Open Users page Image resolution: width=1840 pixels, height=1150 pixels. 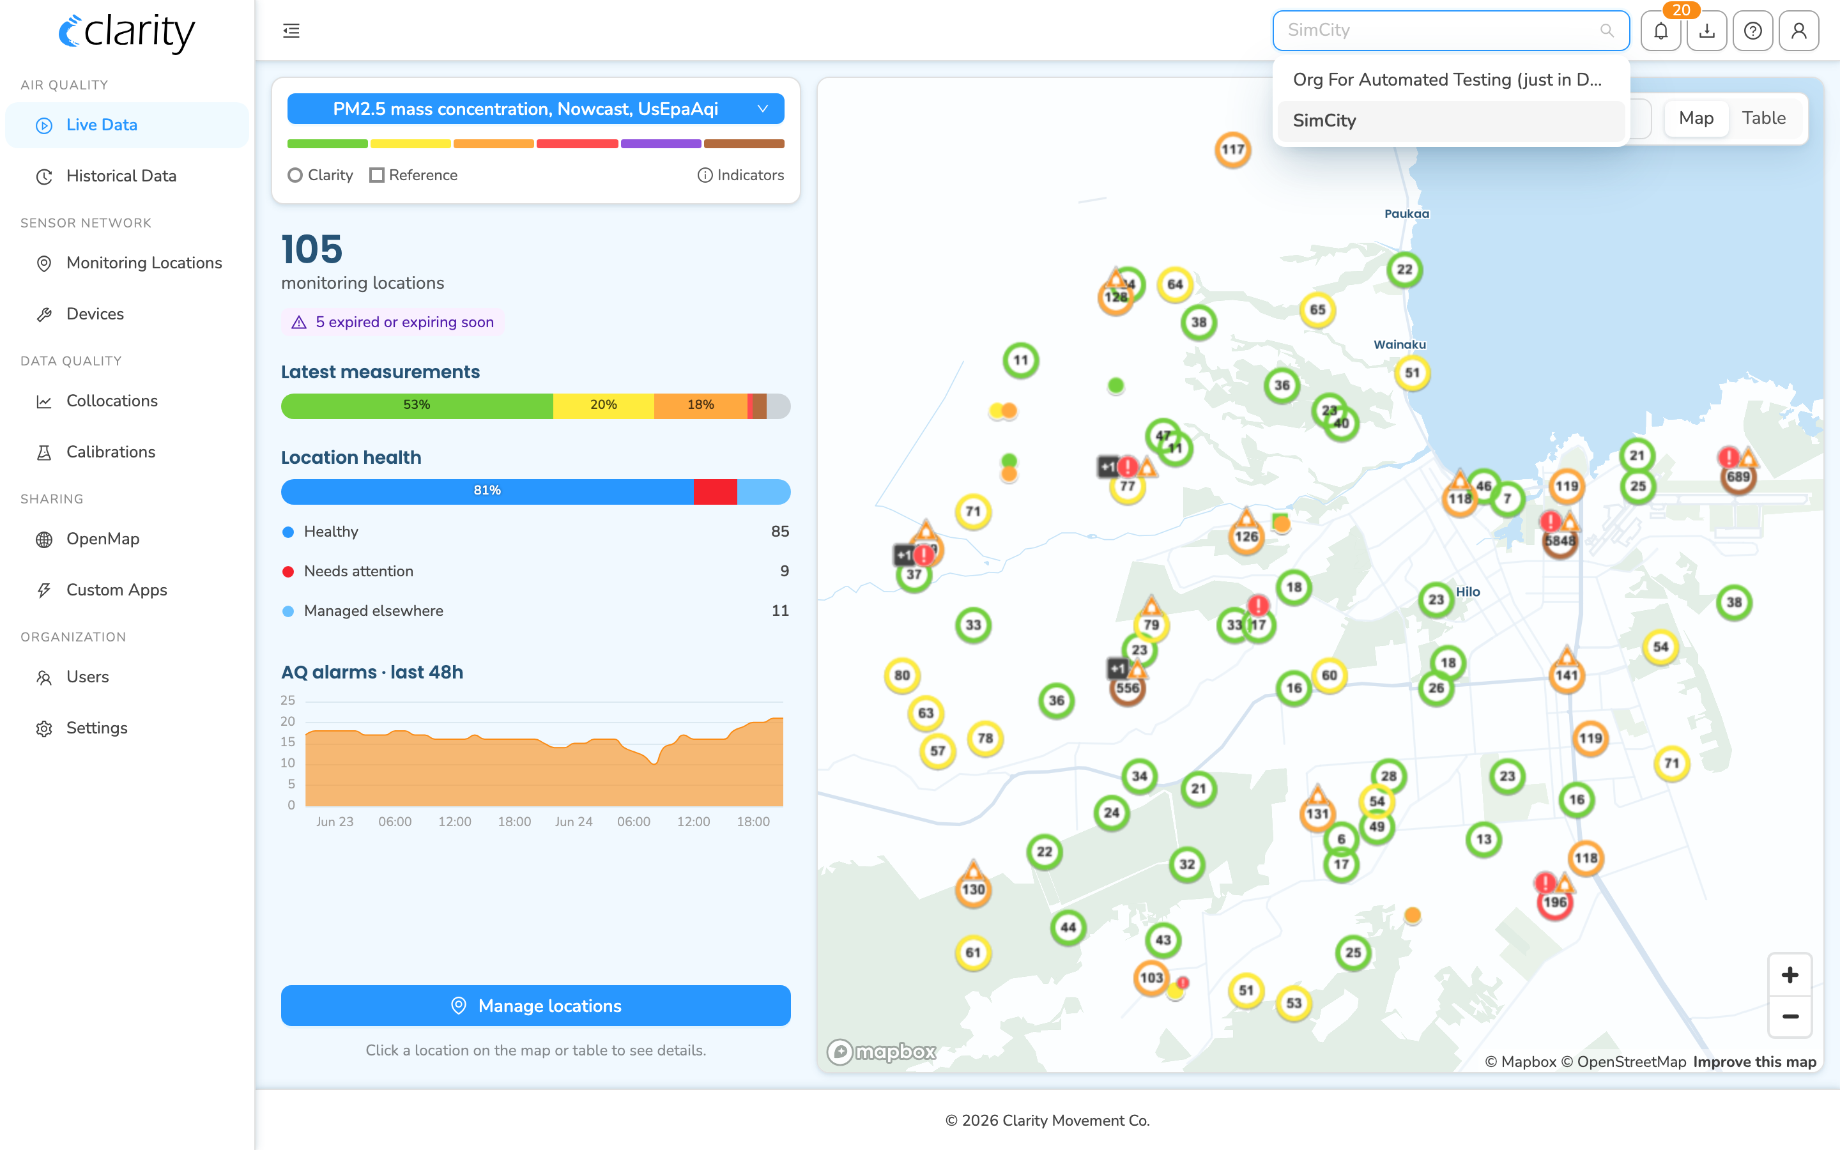(127, 677)
